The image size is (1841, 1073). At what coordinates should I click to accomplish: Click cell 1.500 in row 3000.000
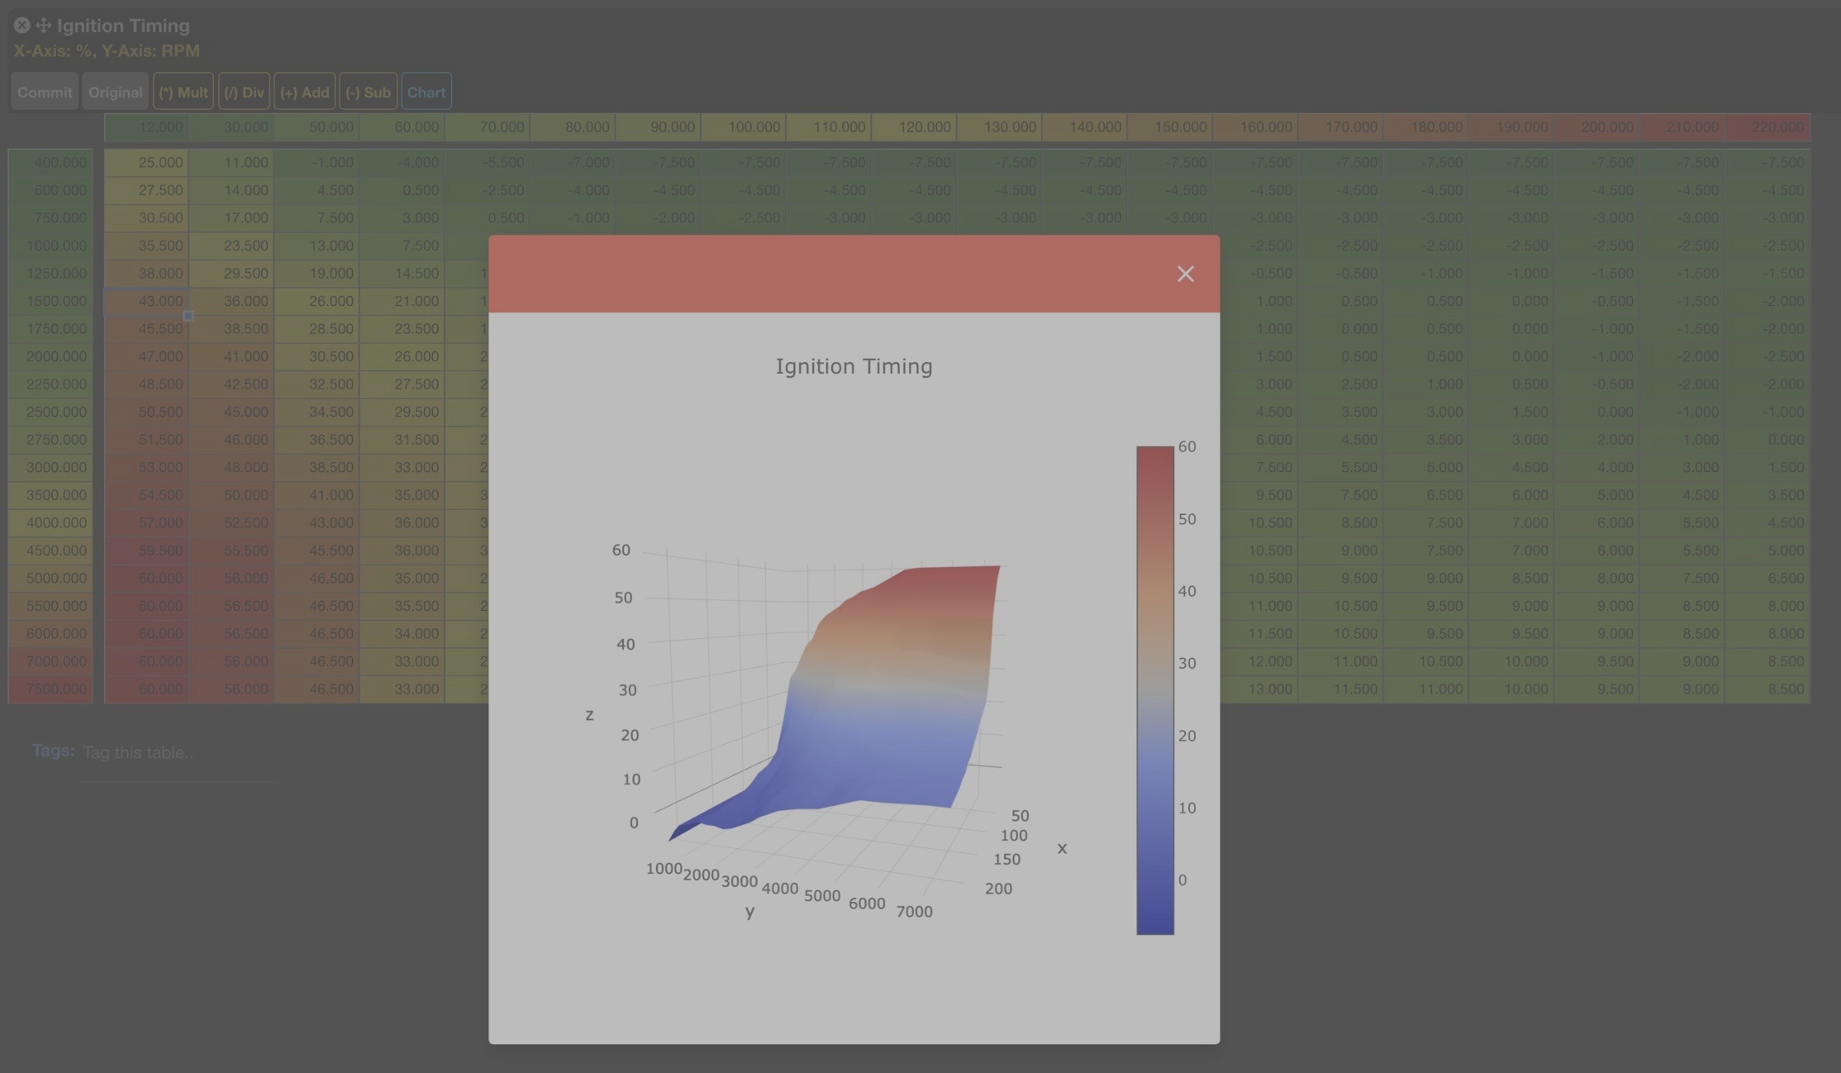tap(1767, 467)
